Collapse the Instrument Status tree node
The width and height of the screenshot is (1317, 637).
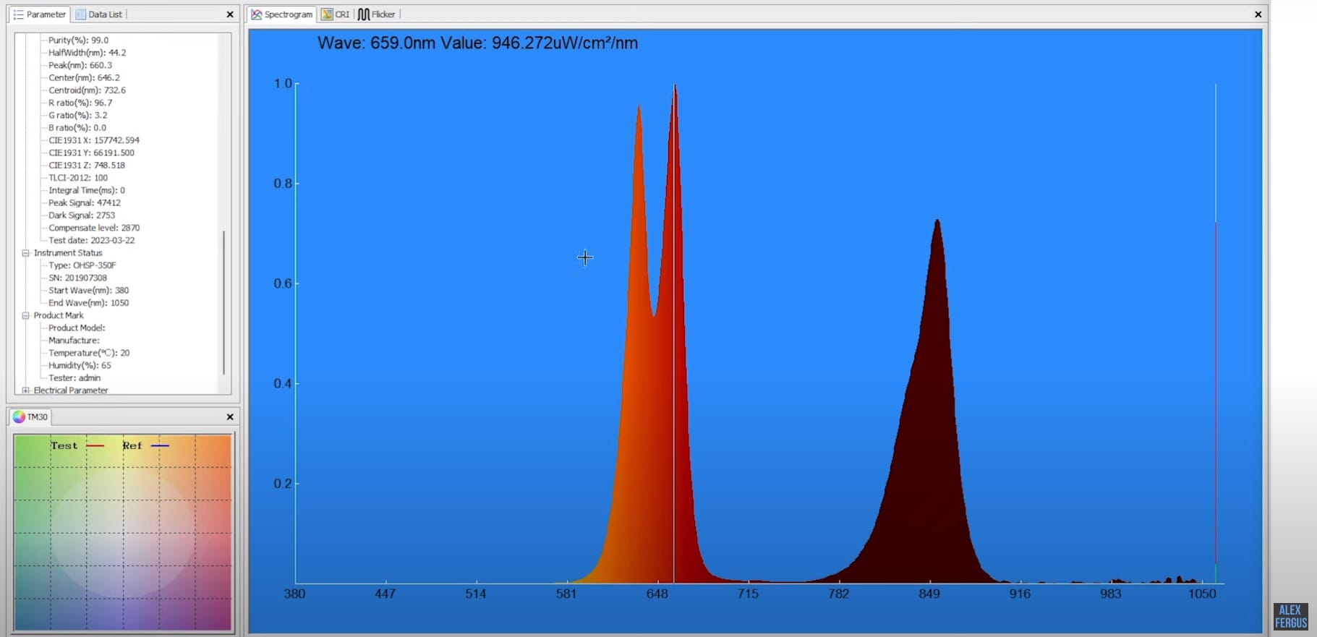(x=26, y=253)
